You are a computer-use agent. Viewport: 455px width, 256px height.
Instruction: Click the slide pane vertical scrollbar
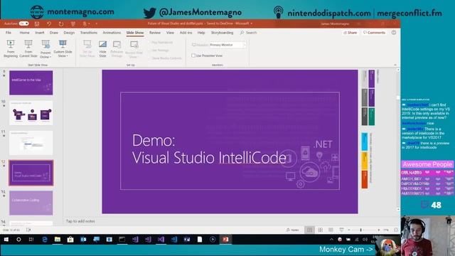398,139
